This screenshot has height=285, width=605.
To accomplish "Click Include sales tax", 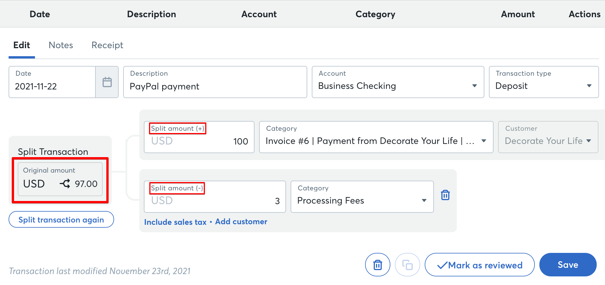I will pos(176,222).
